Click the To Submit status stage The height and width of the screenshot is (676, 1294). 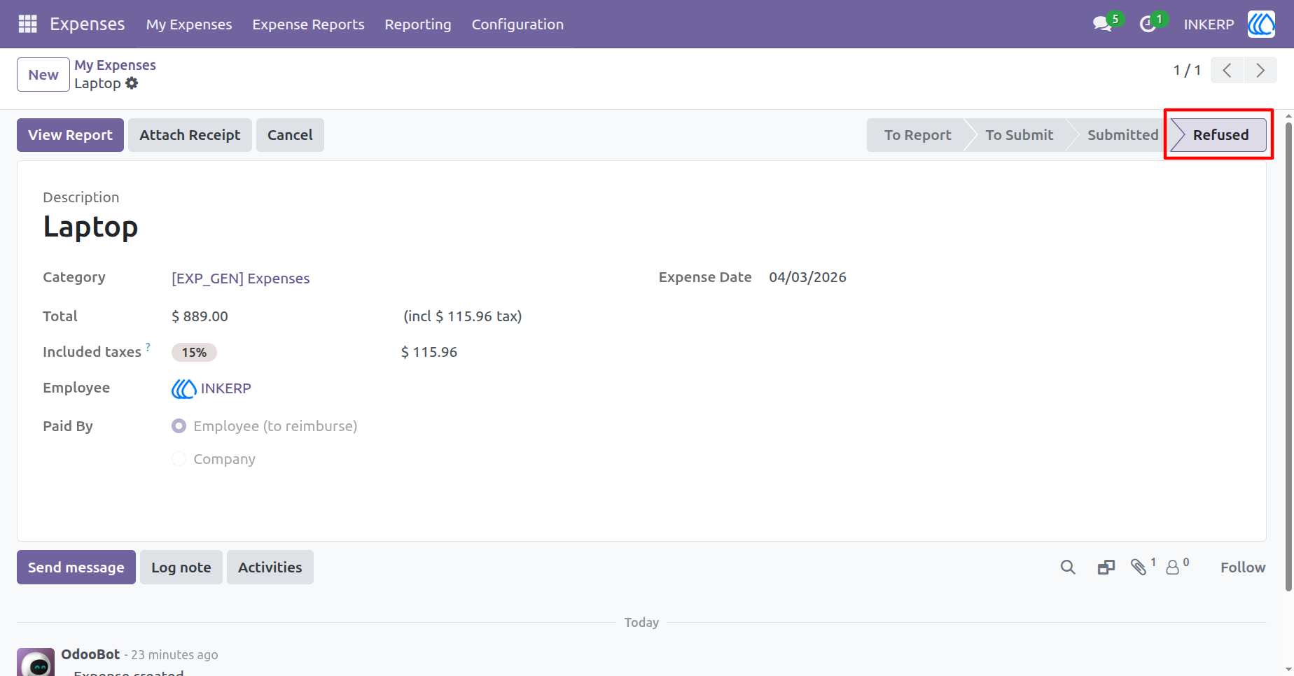tap(1019, 135)
